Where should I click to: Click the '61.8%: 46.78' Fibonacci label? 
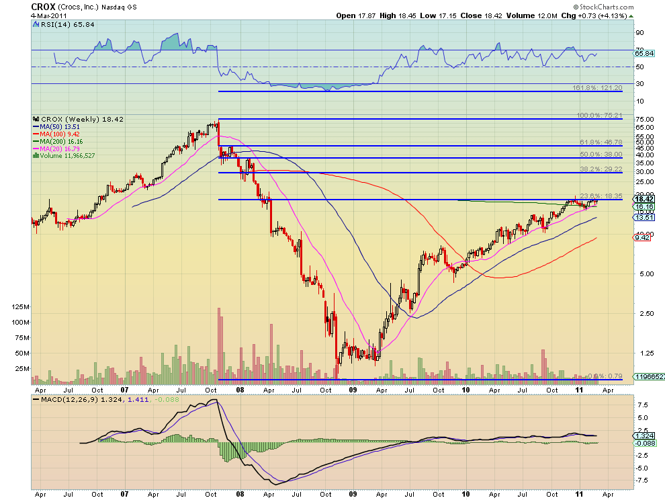pyautogui.click(x=601, y=142)
